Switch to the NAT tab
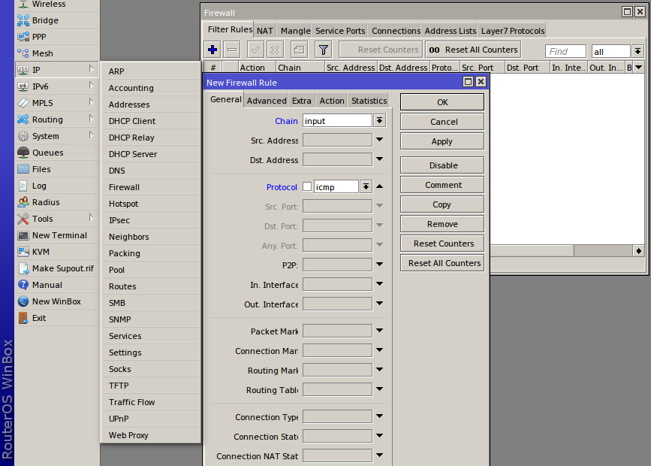651x466 pixels. [x=264, y=31]
